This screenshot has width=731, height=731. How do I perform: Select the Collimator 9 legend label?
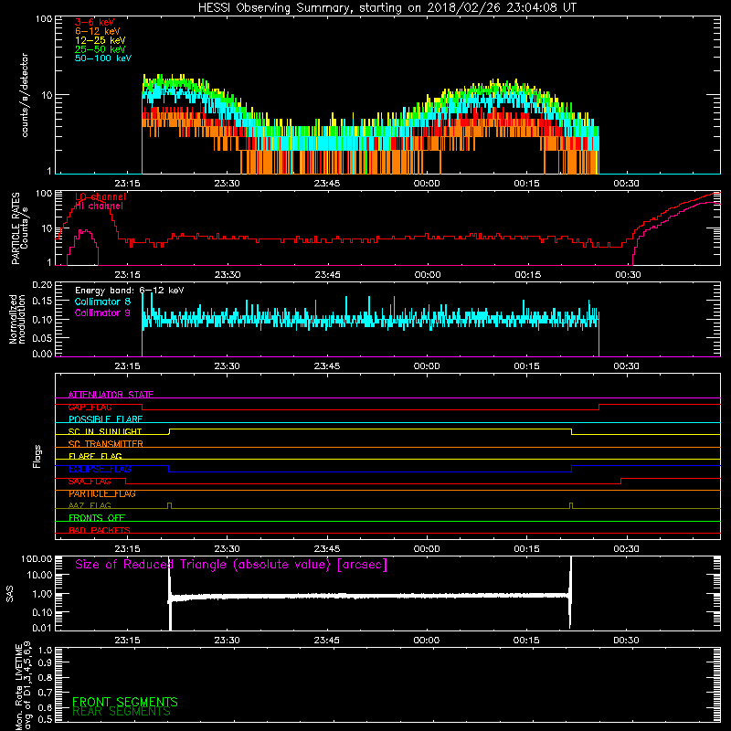click(102, 313)
